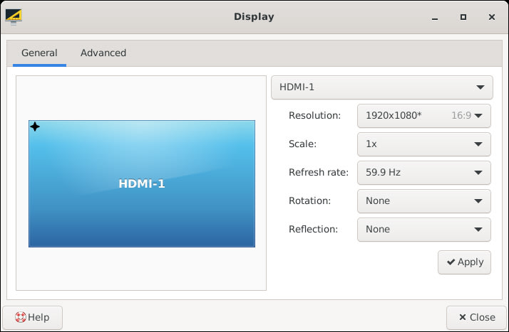The height and width of the screenshot is (332, 509).
Task: Open the Refresh rate 59.9 Hz dropdown
Action: click(424, 173)
